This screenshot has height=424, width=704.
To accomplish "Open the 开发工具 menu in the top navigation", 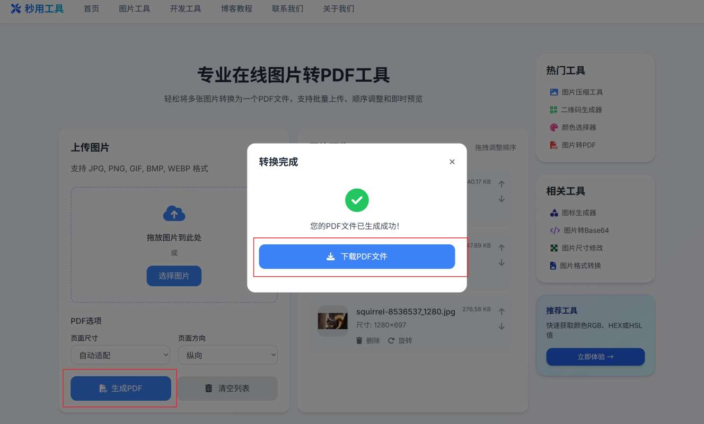I will point(186,9).
